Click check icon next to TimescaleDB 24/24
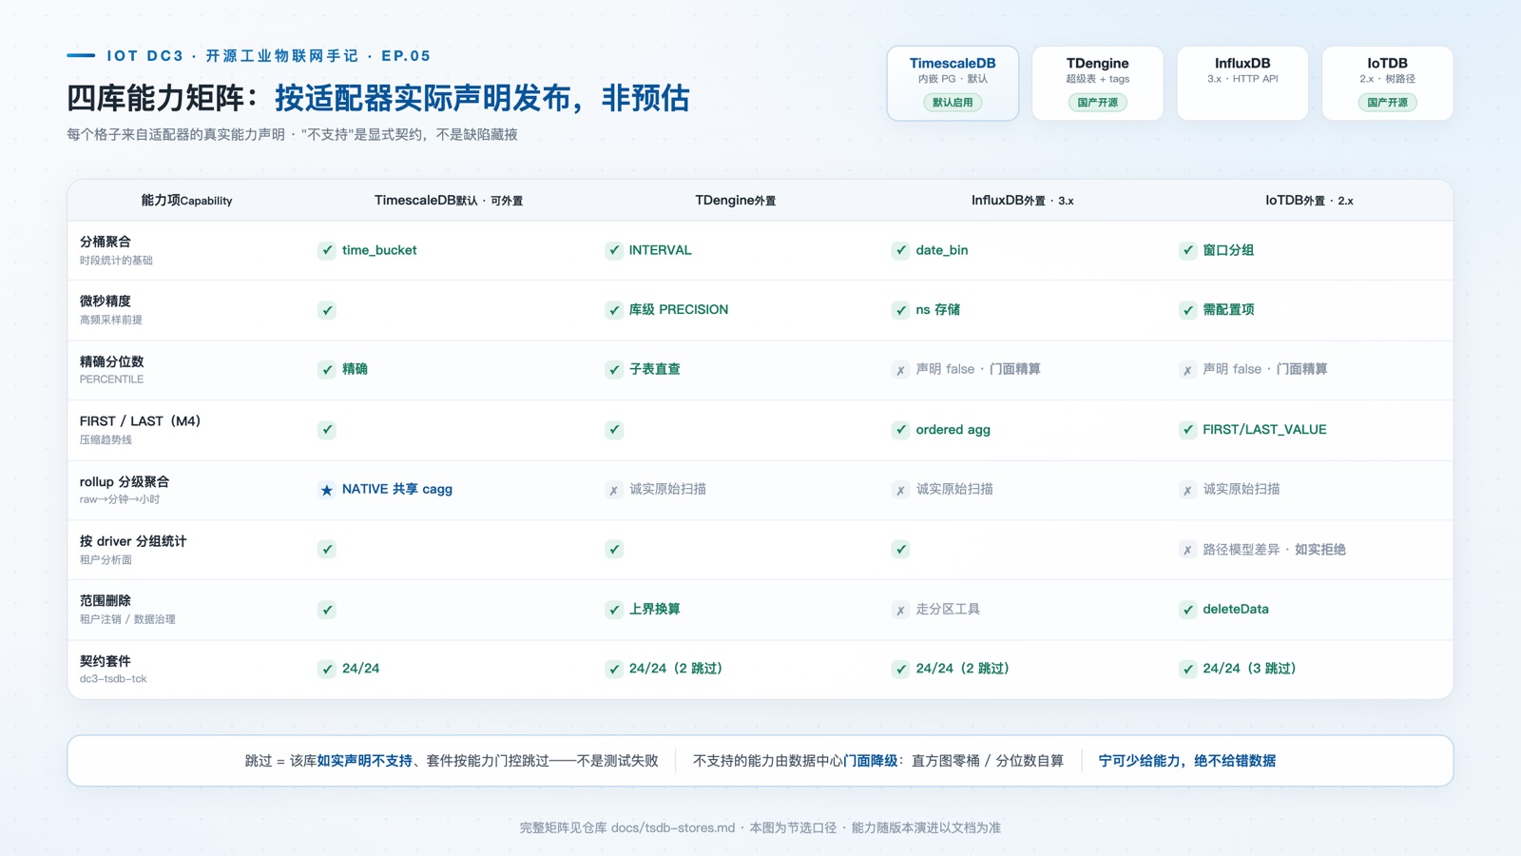 (x=327, y=669)
